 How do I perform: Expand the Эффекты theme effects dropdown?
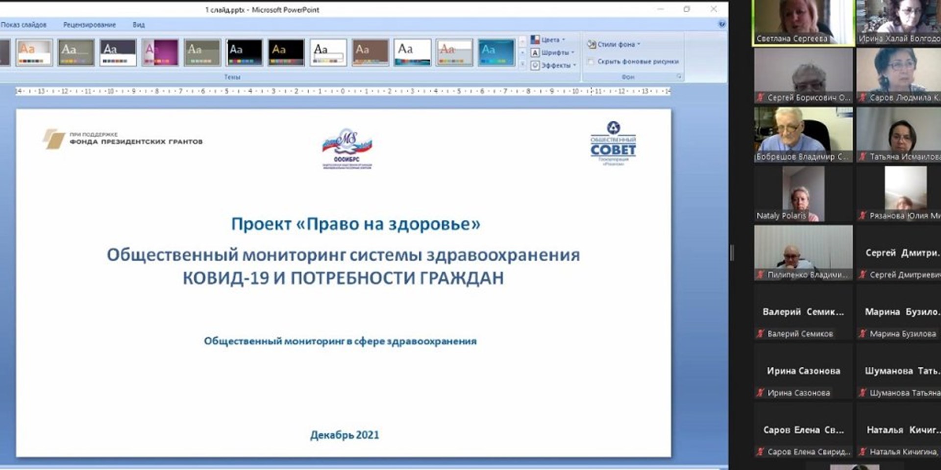coord(555,65)
